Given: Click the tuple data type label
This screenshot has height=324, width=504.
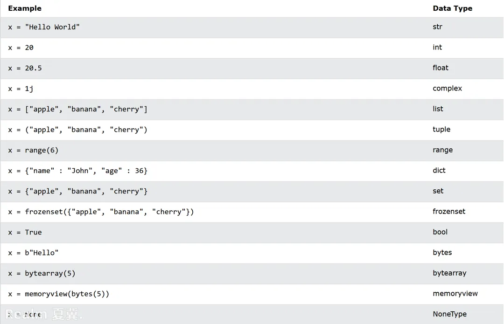Looking at the screenshot, I should tap(441, 129).
